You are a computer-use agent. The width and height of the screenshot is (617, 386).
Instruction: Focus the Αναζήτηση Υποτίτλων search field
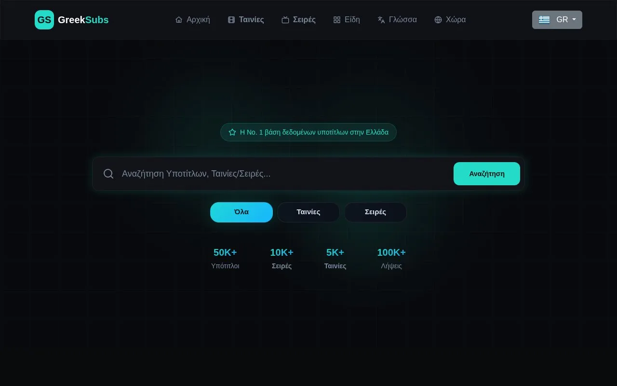(284, 174)
